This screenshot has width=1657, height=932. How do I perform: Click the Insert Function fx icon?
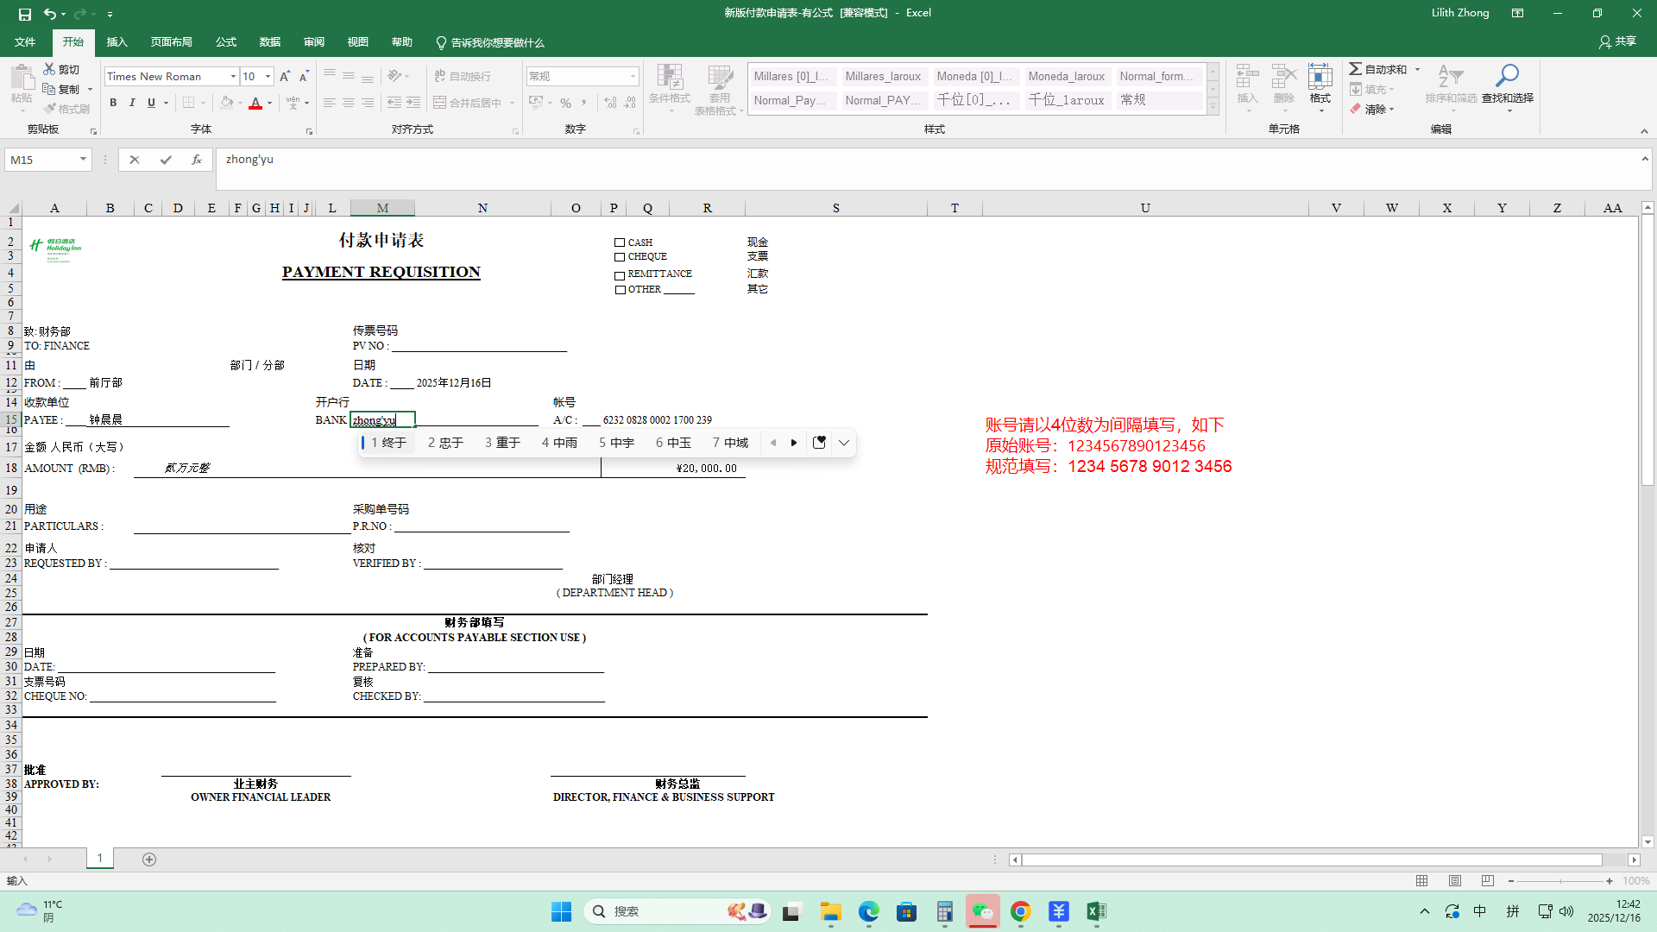point(197,160)
